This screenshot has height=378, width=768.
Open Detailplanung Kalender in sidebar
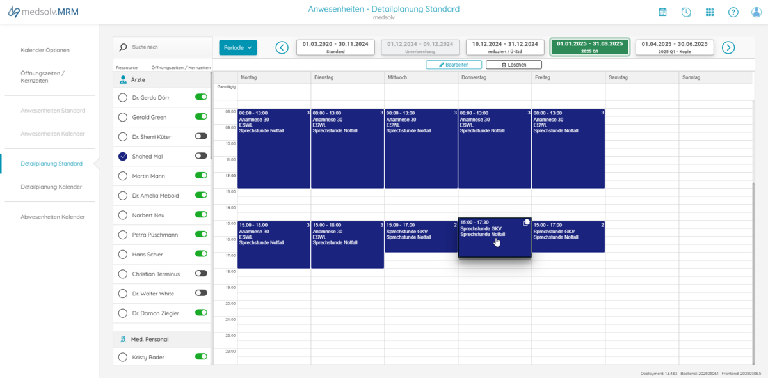pos(51,187)
